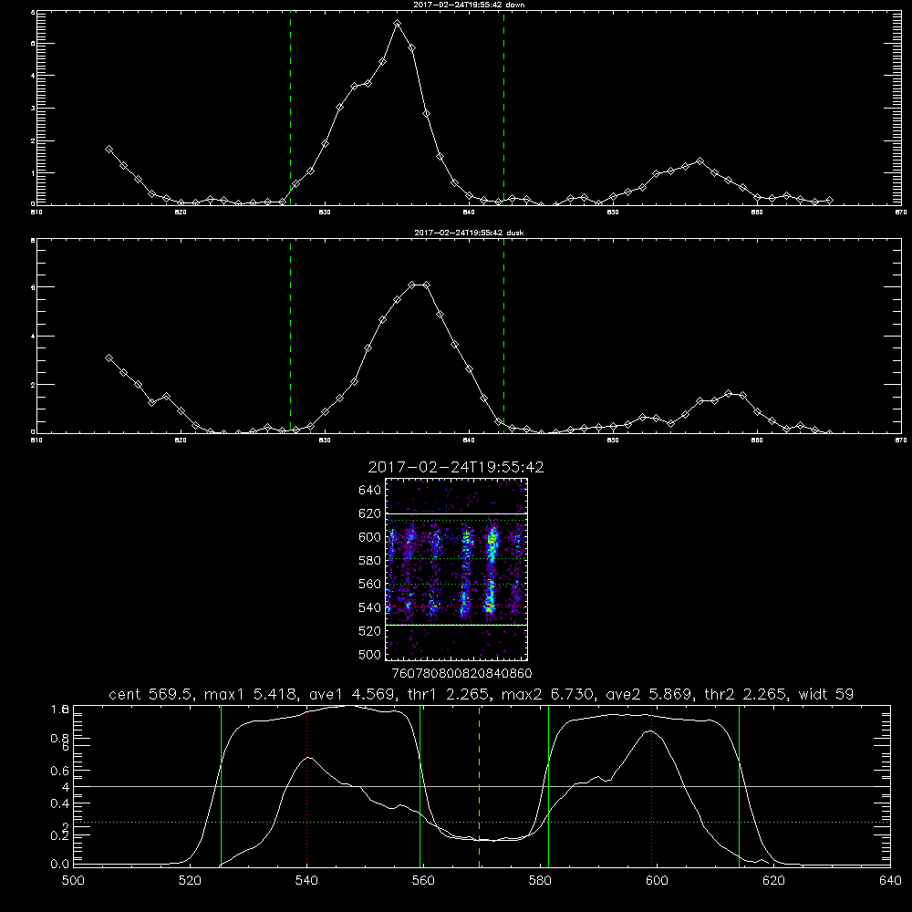Click heatmap y-axis label "500"
The image size is (912, 912).
tap(369, 654)
